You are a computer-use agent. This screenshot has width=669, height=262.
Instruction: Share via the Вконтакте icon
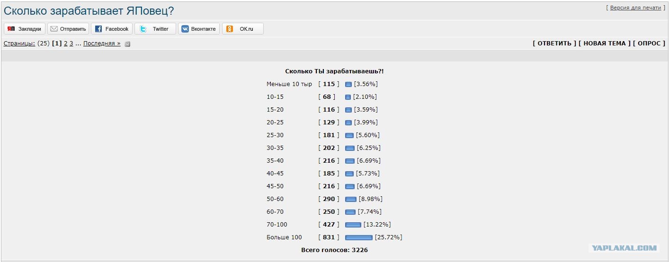click(x=185, y=29)
